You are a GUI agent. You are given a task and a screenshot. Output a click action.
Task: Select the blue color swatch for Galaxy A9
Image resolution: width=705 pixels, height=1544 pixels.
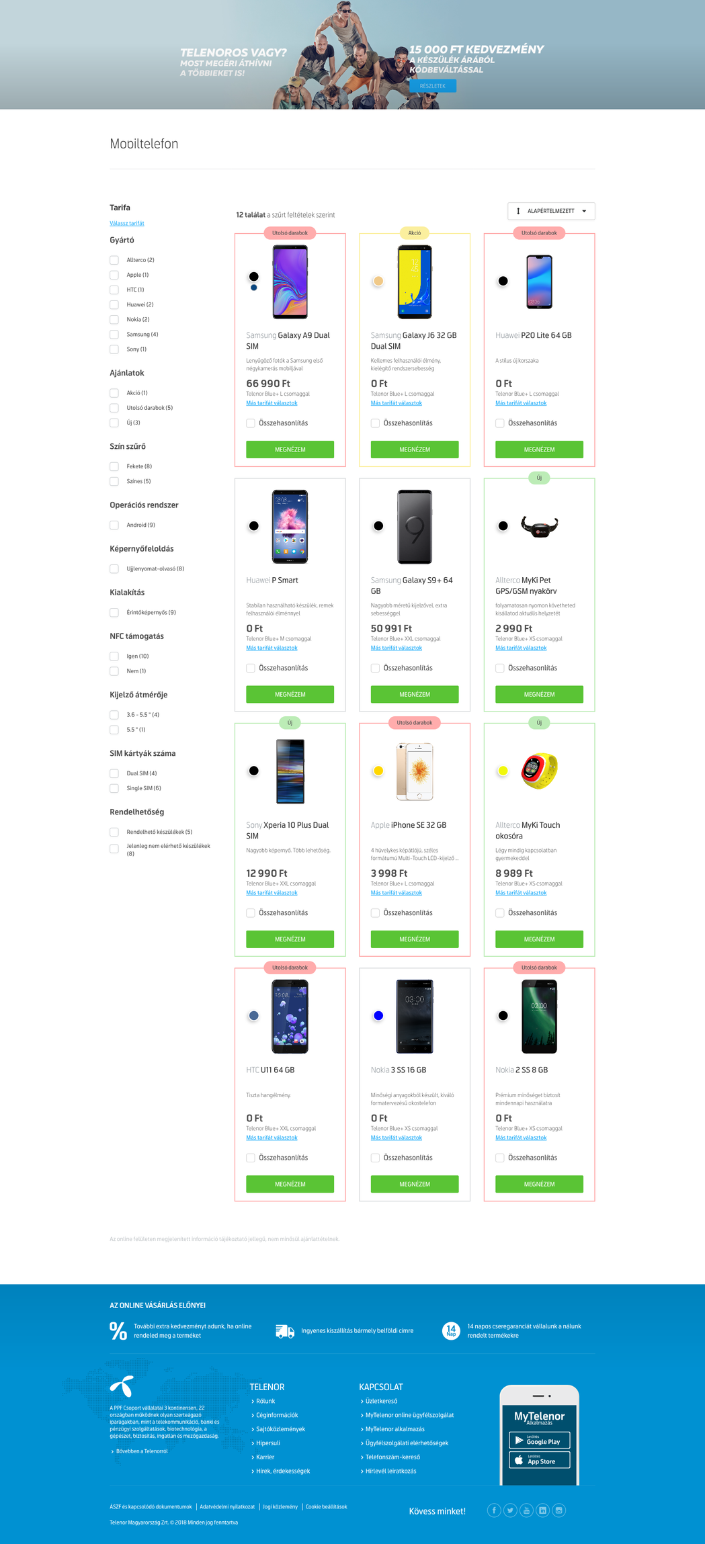(254, 288)
